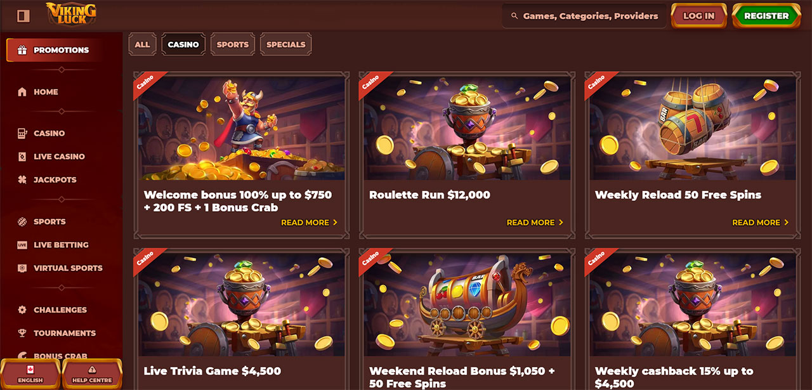Click the Promotions gift icon
Screen dimensions: 812x390
point(22,50)
